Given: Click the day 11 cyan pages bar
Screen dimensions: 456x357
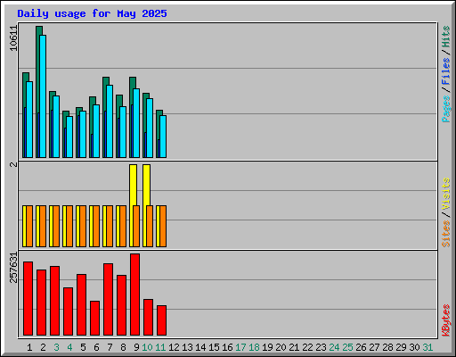Looking at the screenshot, I should pos(163,137).
